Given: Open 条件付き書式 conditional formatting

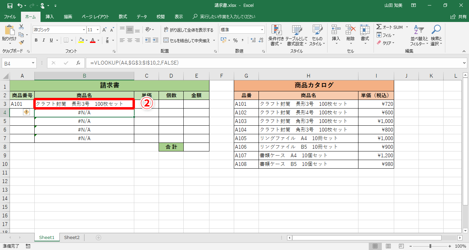Looking at the screenshot, I should click(x=276, y=35).
